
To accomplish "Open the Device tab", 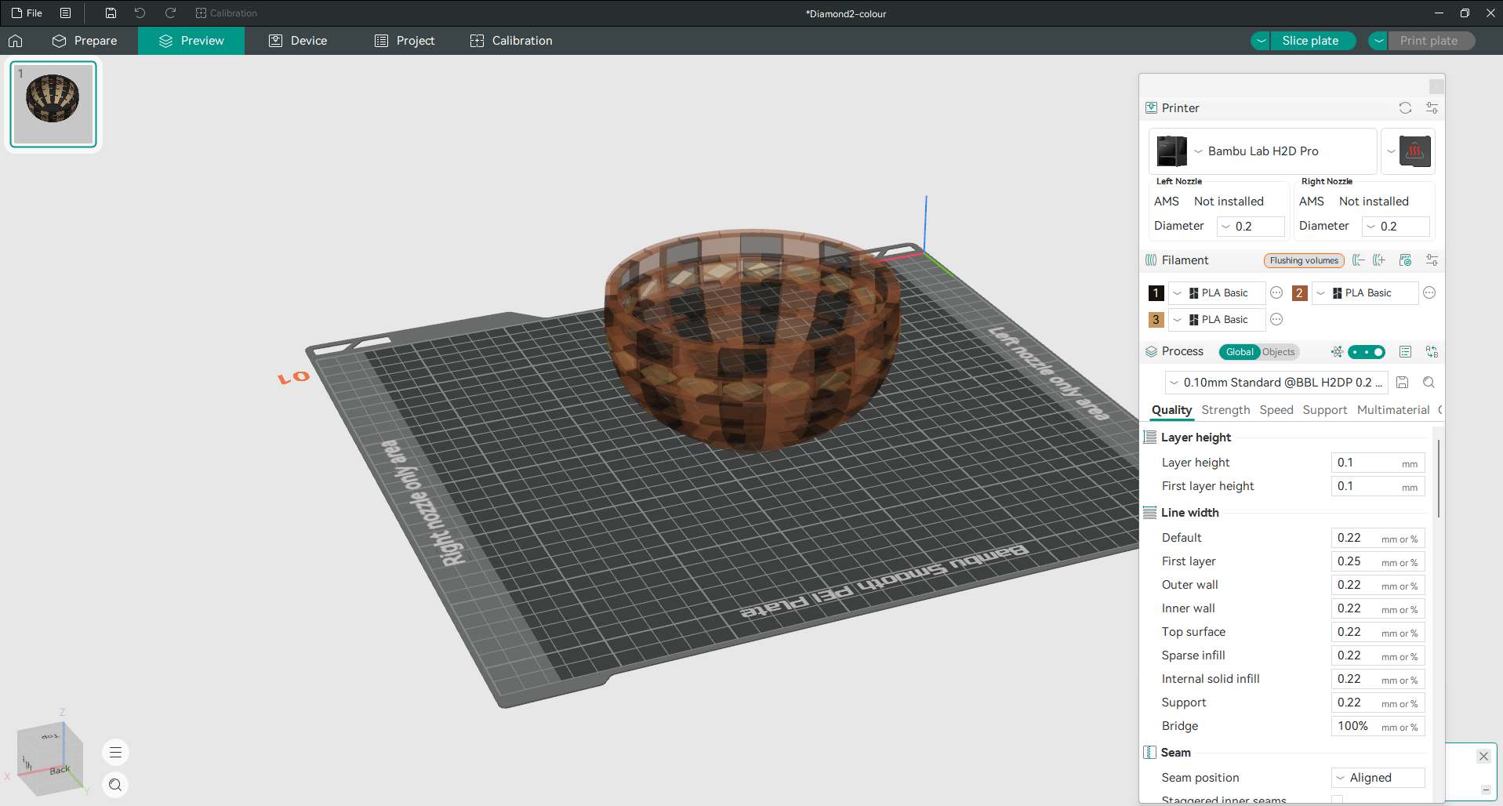I will [298, 41].
